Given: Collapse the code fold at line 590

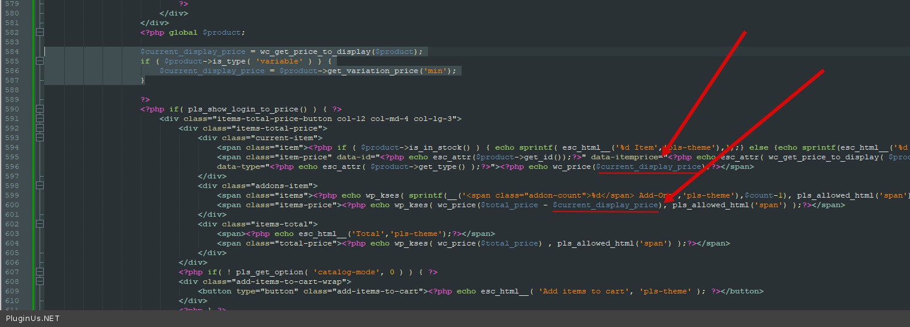Looking at the screenshot, I should (40, 109).
